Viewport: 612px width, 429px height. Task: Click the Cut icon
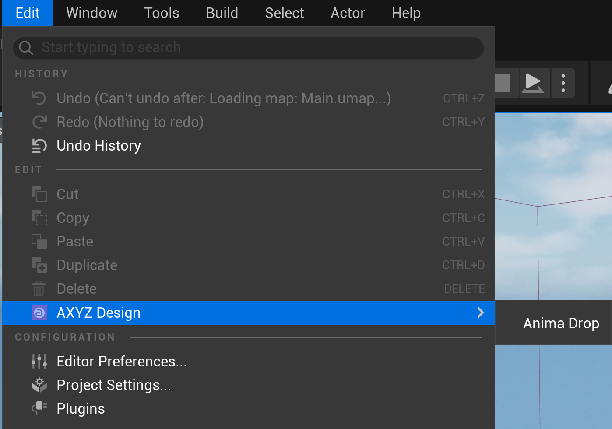point(39,194)
